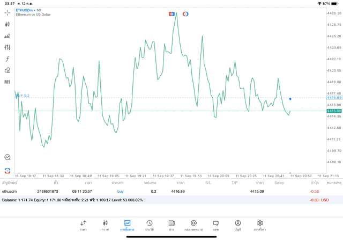
Task: Sort positions by Volume column header
Action: [x=150, y=183]
